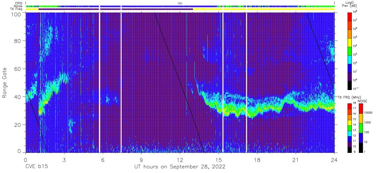
Task: Click the 'CVE b15' radar beam label
Action: coord(36,167)
